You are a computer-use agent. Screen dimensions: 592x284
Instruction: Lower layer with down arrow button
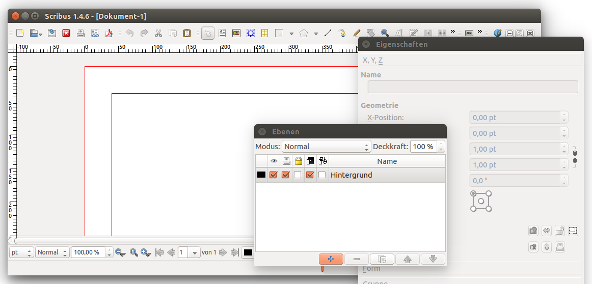click(x=433, y=259)
